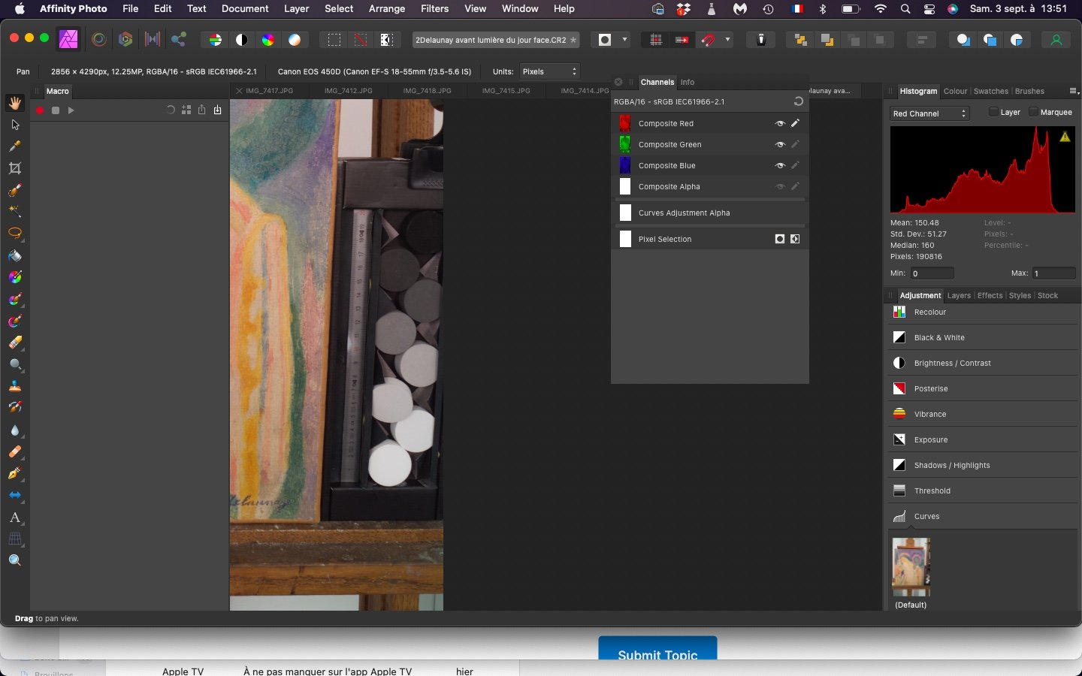
Task: Switch to the Liquify Persona
Action: pyautogui.click(x=99, y=40)
